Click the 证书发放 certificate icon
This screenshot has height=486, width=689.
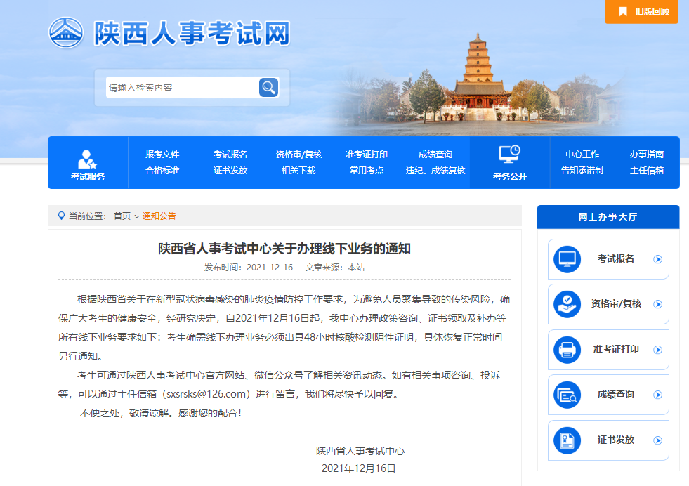[567, 440]
